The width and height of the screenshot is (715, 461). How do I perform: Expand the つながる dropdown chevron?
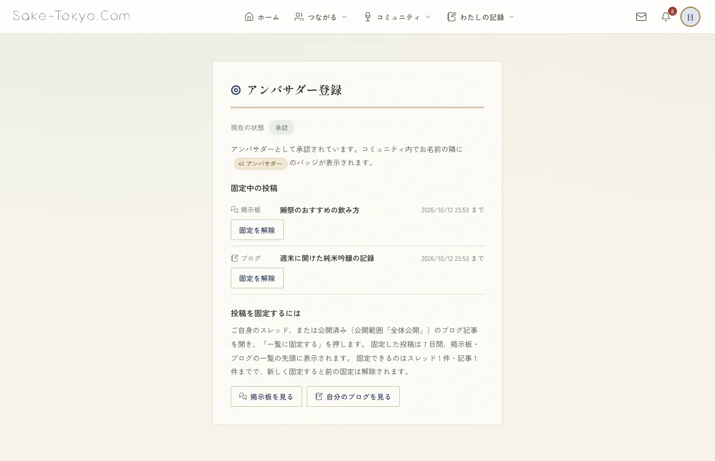coord(344,17)
